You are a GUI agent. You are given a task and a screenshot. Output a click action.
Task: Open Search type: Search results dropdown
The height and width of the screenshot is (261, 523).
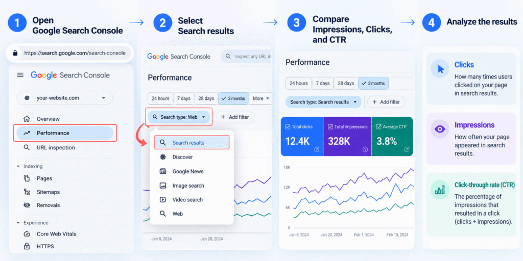pyautogui.click(x=323, y=102)
